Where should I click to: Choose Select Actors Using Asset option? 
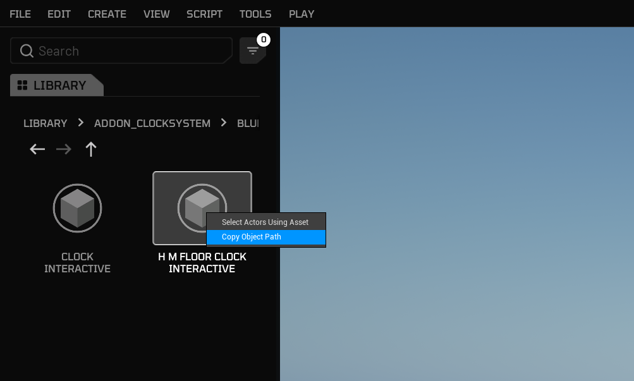[265, 222]
